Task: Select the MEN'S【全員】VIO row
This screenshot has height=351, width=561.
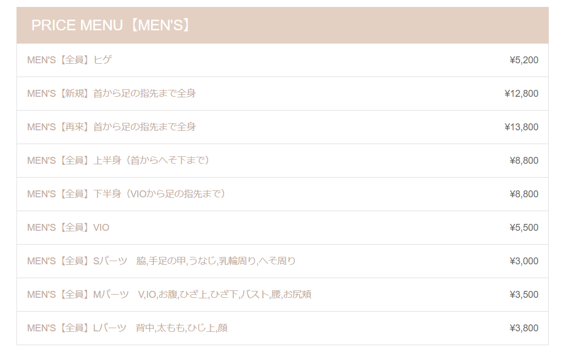Action: 282,228
